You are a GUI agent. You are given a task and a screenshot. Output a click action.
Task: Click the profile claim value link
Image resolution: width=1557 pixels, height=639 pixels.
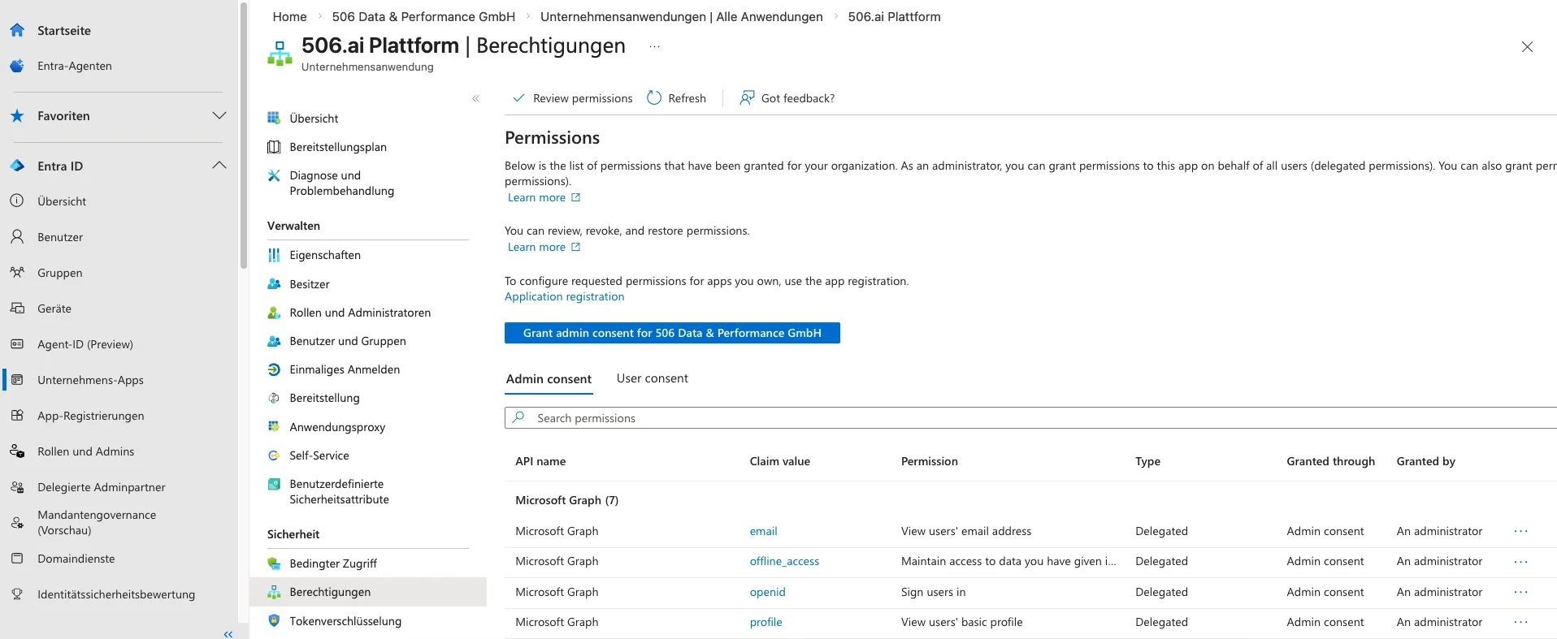[765, 622]
